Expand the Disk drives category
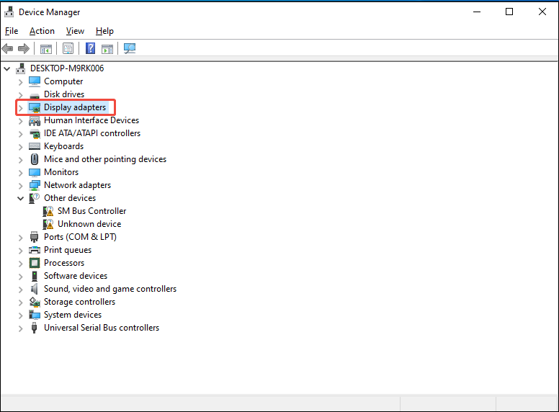 click(21, 95)
